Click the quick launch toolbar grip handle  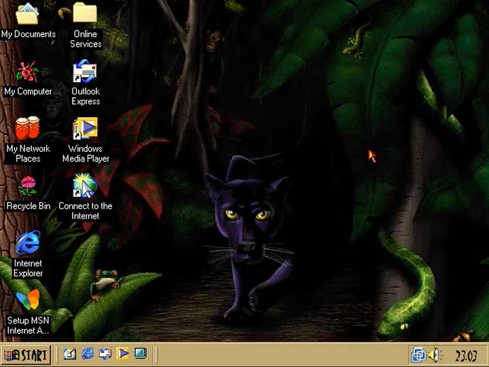point(57,355)
